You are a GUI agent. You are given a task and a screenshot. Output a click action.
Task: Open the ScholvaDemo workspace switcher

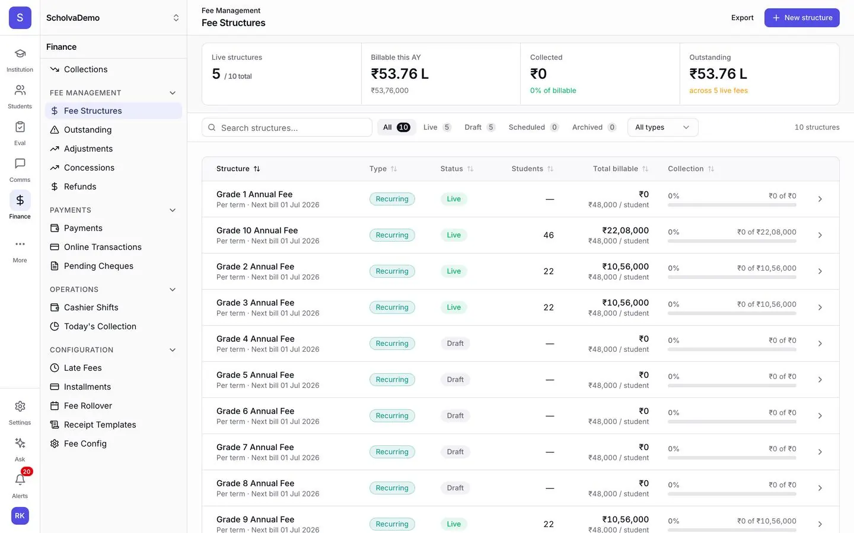[113, 18]
